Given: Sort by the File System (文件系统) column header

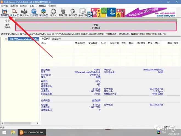Looking at the screenshot, I should [93, 43].
